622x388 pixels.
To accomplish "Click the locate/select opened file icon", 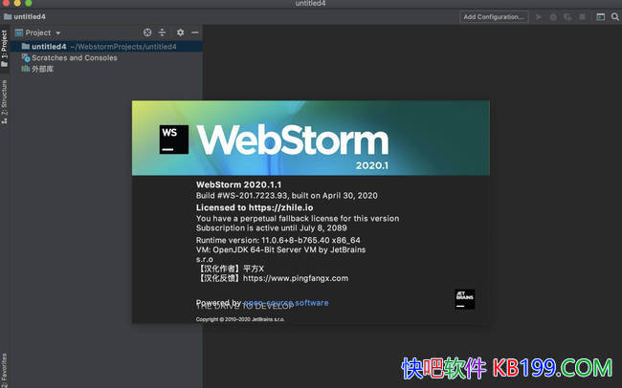I will [147, 32].
